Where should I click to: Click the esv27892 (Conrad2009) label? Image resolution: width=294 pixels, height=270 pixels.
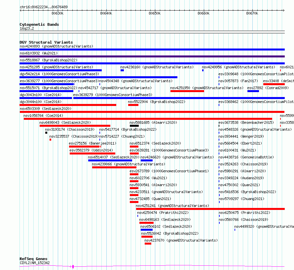[x=268, y=88]
